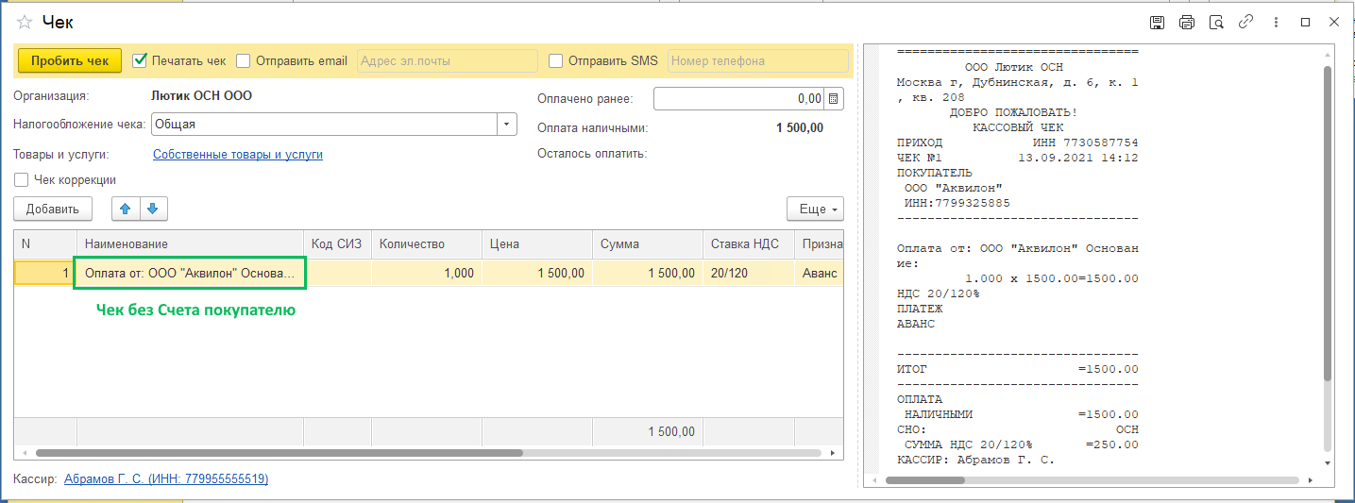Image resolution: width=1355 pixels, height=503 pixels.
Task: Toggle the Печатать чек checkbox
Action: [140, 60]
